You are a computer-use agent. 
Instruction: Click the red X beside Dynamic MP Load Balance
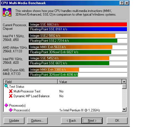tap(11, 96)
